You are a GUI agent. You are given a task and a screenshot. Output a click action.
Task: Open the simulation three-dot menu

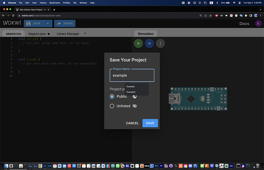coord(160,43)
